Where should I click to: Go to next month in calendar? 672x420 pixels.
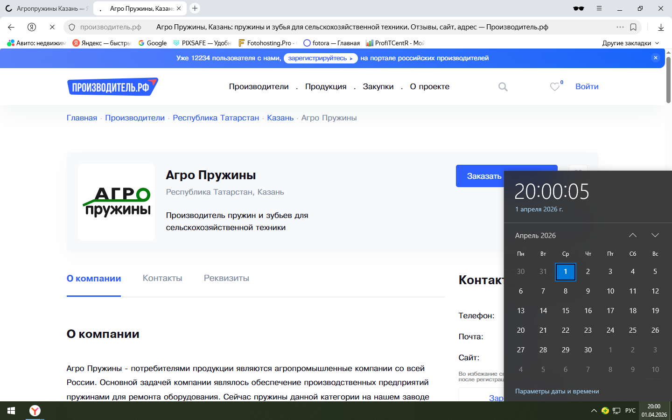click(655, 235)
